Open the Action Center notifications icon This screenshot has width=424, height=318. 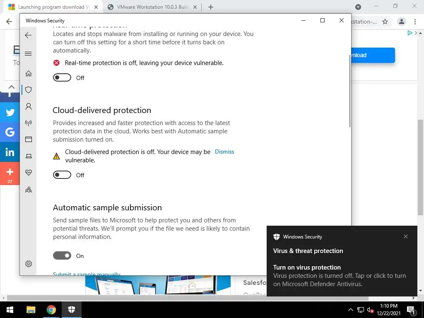[411, 310]
